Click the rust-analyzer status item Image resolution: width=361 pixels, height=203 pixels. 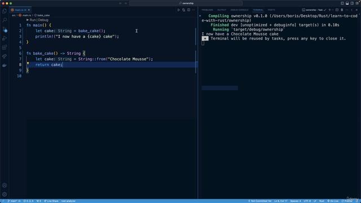tap(68, 201)
